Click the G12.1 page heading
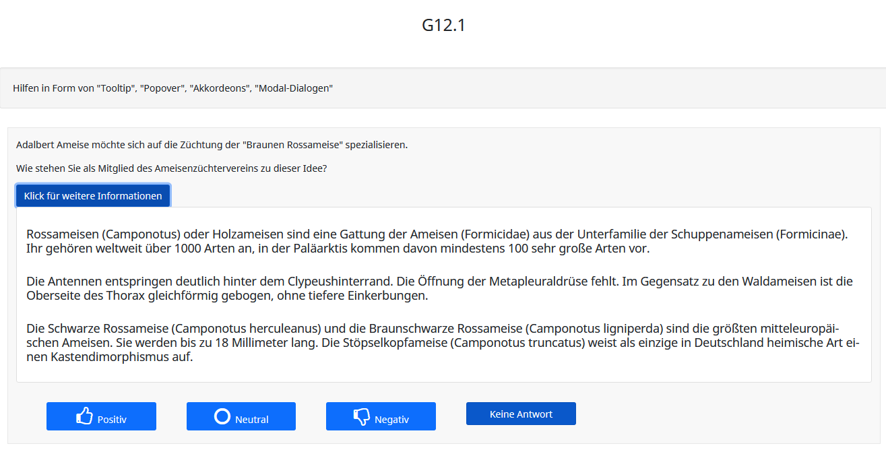The height and width of the screenshot is (452, 886). point(443,26)
